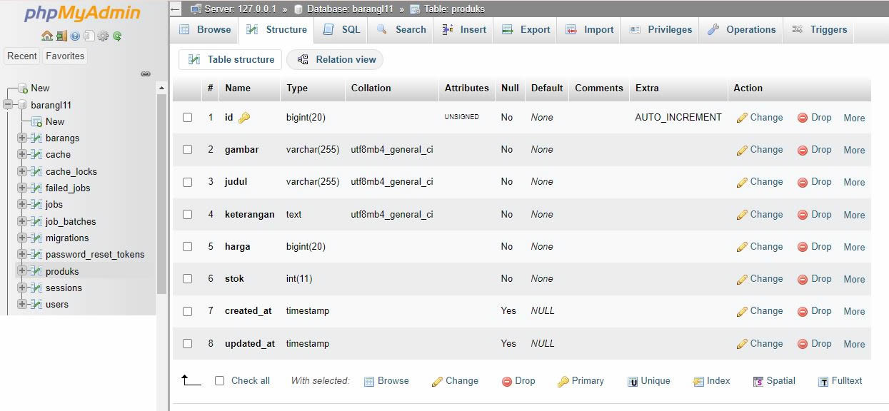Open More options for the stok column
Image resolution: width=889 pixels, height=411 pixels.
coord(854,279)
